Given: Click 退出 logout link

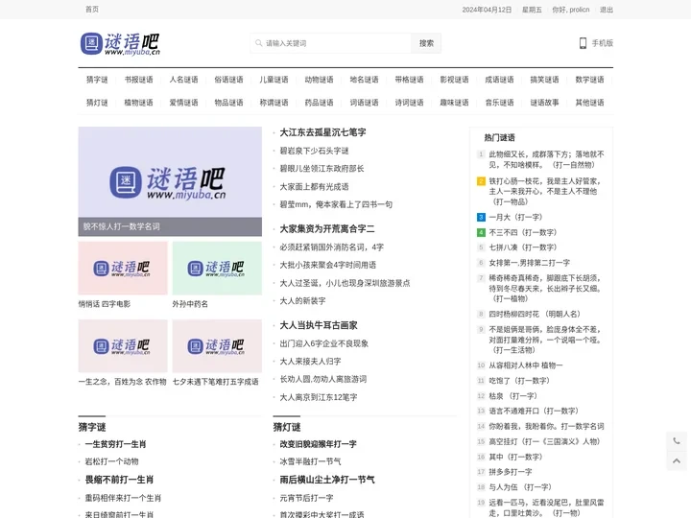Looking at the screenshot, I should tap(607, 10).
